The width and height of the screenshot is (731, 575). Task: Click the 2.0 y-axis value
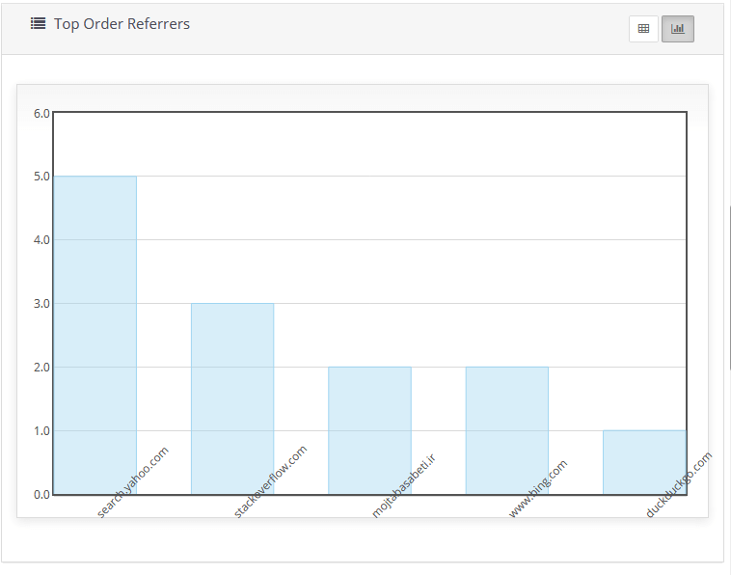41,367
